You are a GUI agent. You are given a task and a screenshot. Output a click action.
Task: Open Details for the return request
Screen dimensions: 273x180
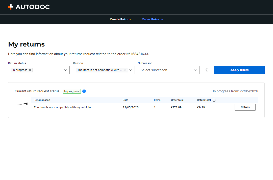(245, 107)
